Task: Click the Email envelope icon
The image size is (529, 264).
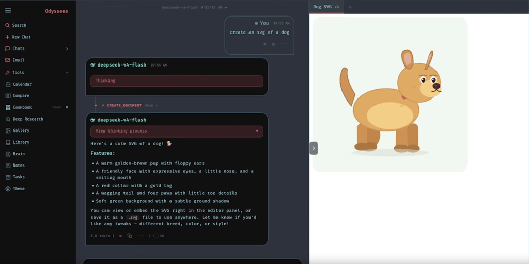Action: (x=7, y=60)
